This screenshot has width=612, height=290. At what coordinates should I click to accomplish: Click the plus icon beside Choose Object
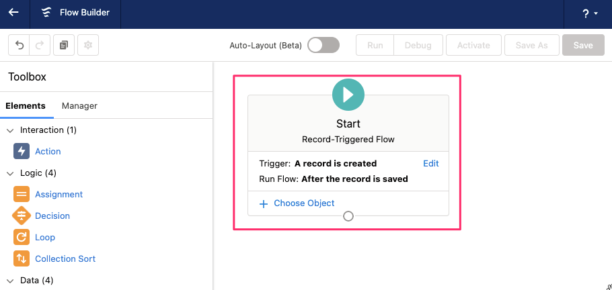coord(264,204)
